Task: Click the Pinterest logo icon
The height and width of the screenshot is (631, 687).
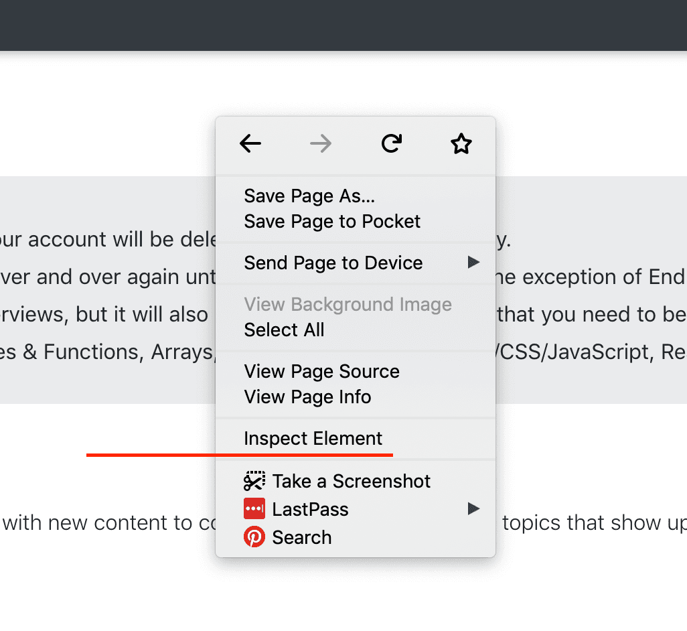Action: tap(254, 537)
